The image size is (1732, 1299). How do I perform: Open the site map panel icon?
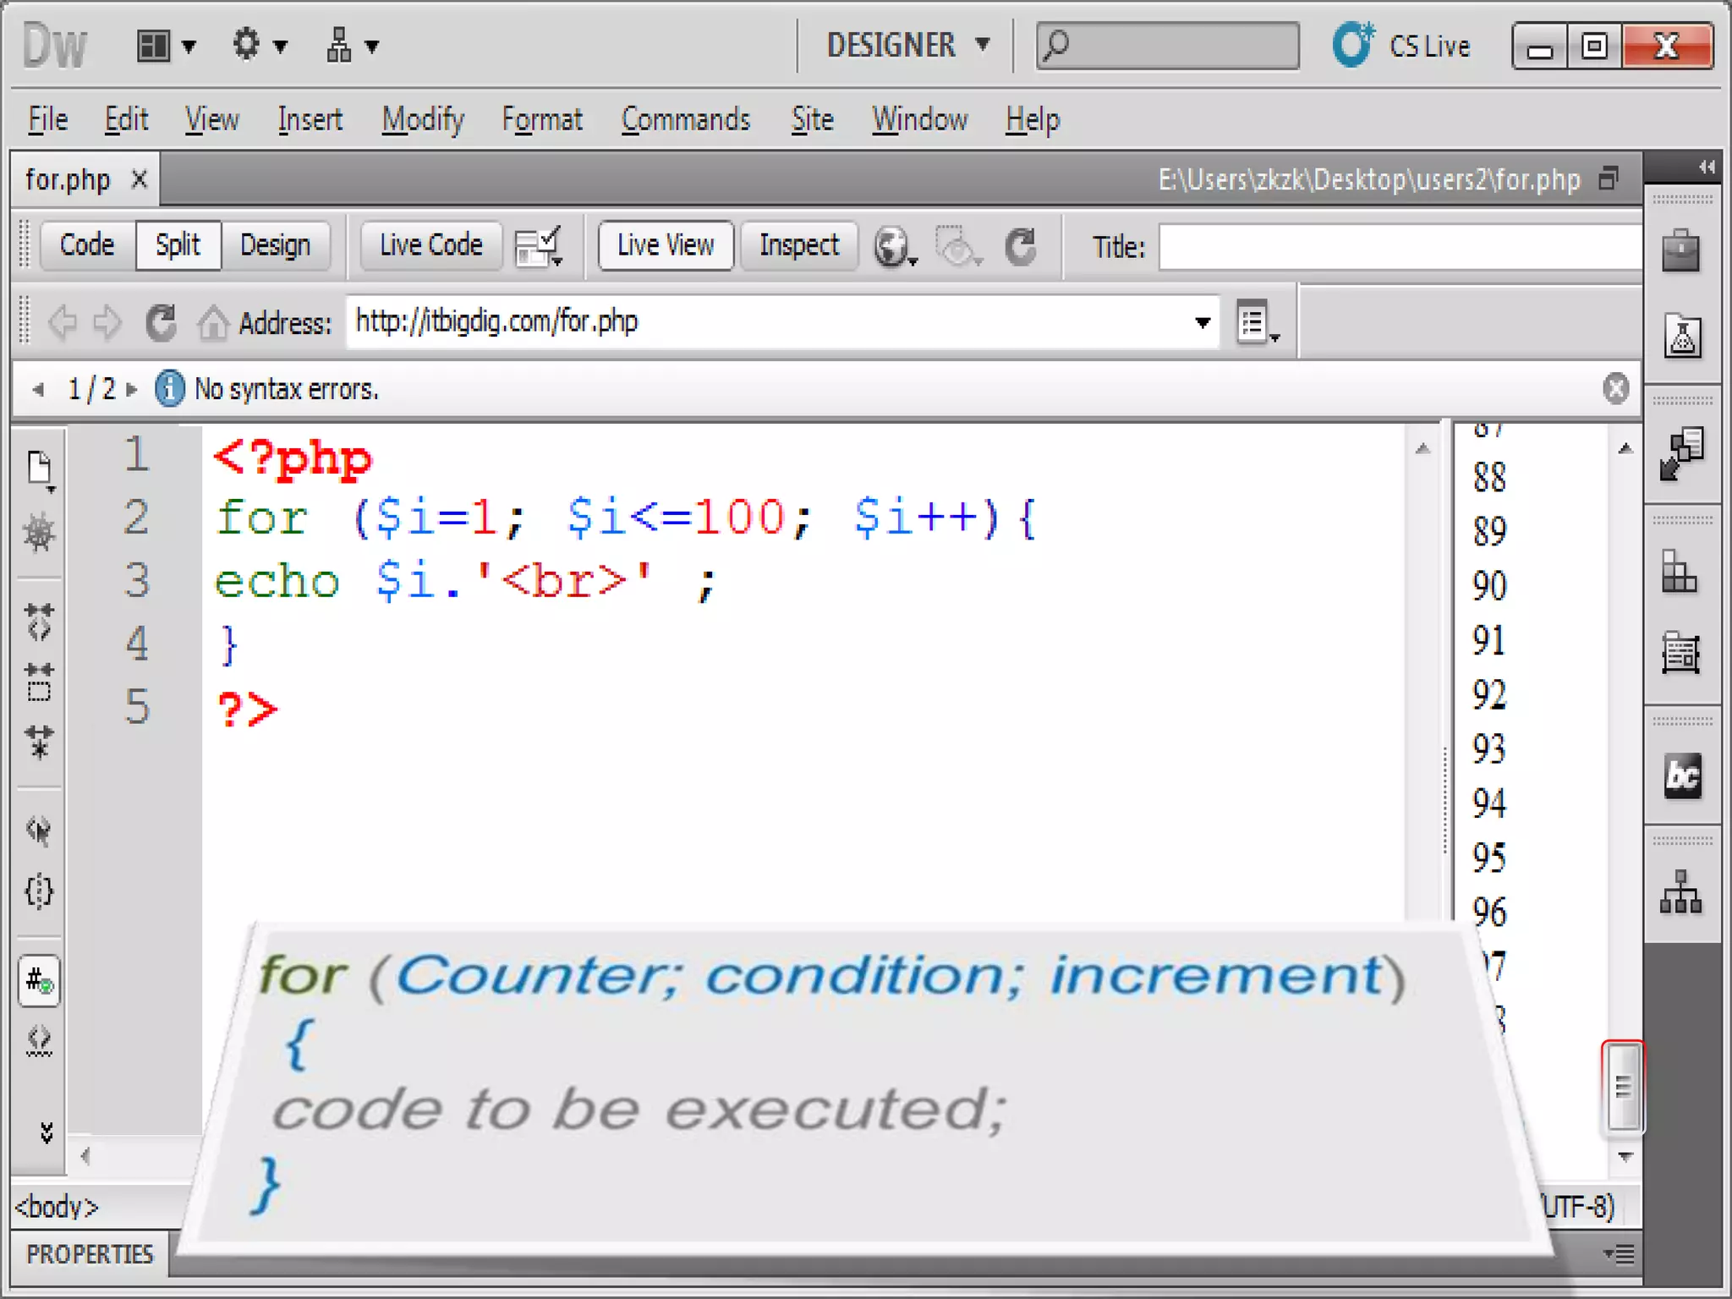point(1681,892)
